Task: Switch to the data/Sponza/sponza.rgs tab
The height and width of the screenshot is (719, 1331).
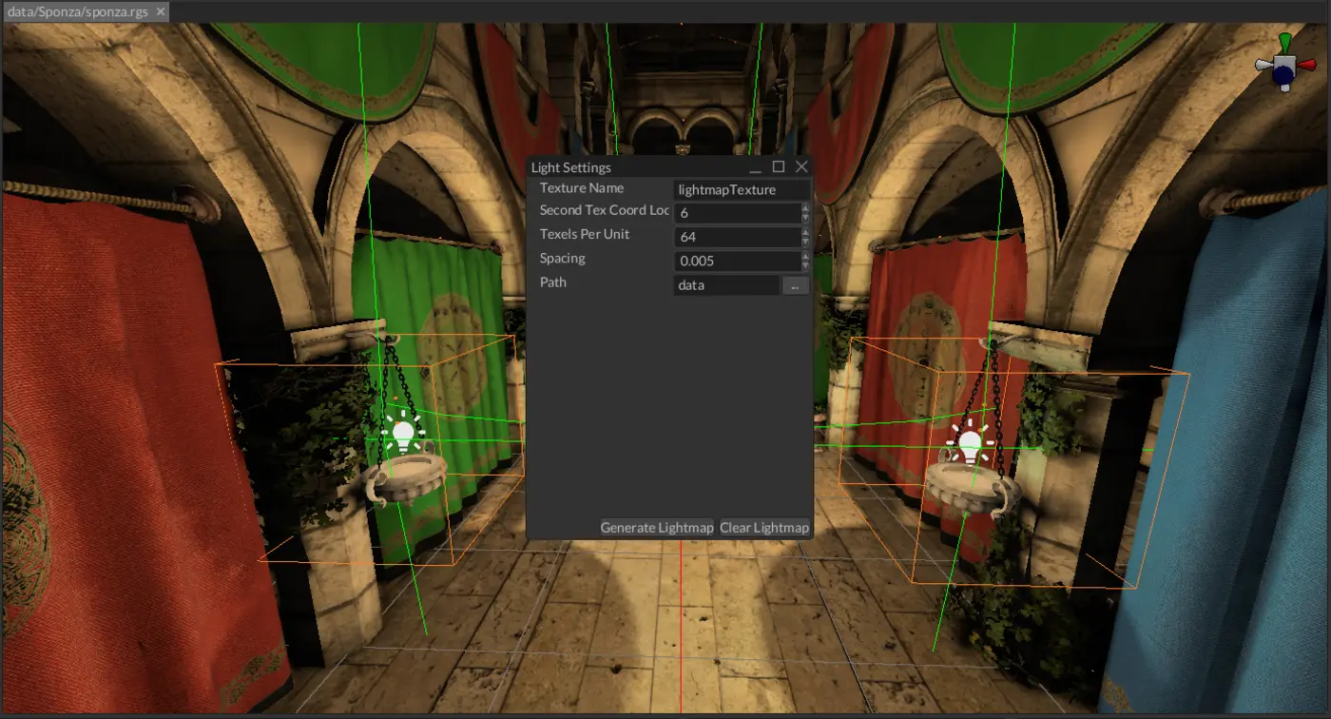Action: (76, 12)
